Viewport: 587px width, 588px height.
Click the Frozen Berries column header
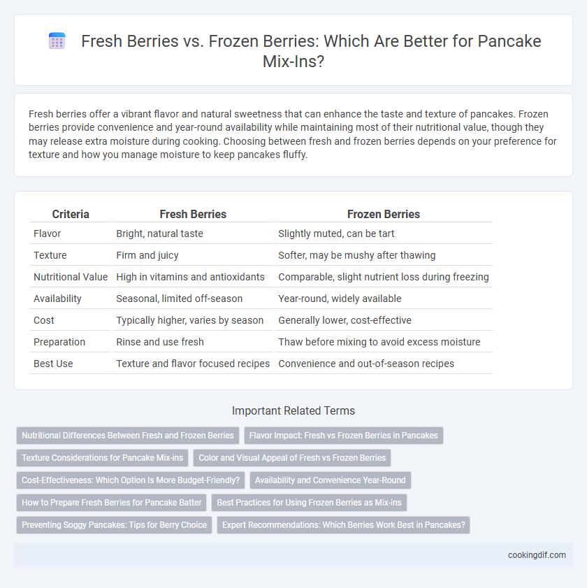[384, 214]
